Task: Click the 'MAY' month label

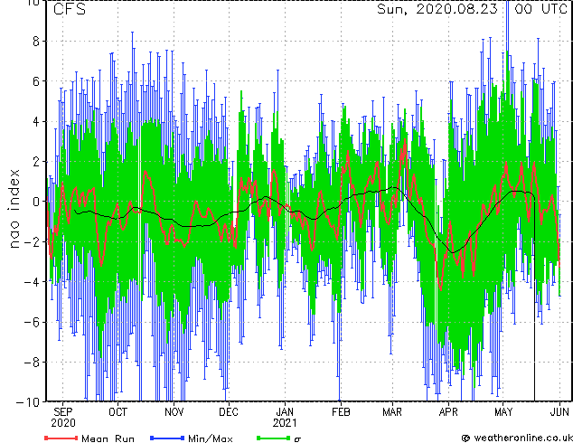Action: (x=503, y=412)
